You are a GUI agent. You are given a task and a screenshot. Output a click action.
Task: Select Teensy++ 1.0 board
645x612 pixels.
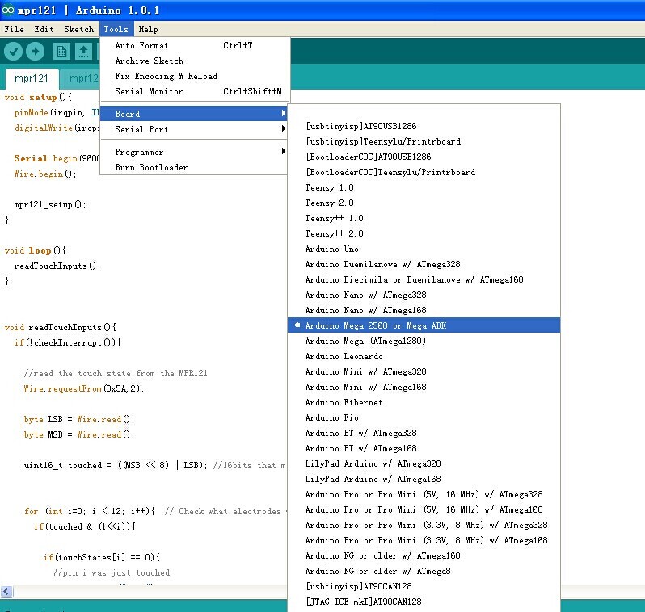pos(424,218)
